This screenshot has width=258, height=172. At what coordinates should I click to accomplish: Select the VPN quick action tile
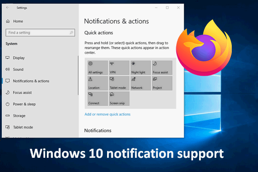(x=119, y=68)
